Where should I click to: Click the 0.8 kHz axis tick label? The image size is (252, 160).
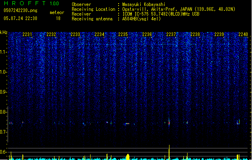(3, 112)
